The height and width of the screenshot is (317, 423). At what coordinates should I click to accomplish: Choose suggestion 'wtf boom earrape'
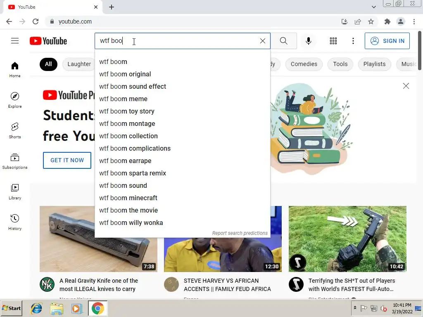(x=182, y=161)
